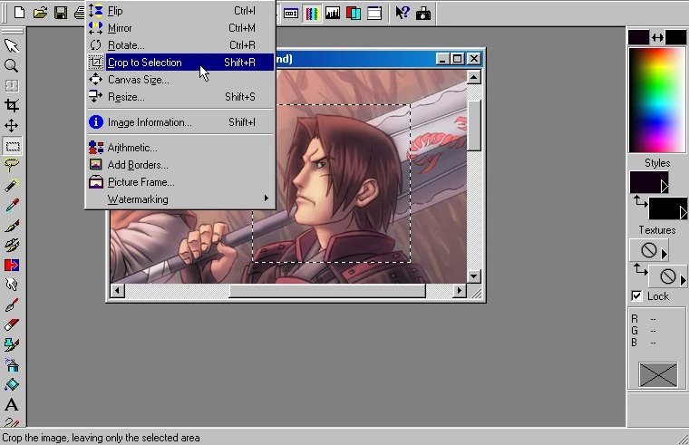Open Resize... from the menu
The image size is (689, 445).
click(x=180, y=97)
